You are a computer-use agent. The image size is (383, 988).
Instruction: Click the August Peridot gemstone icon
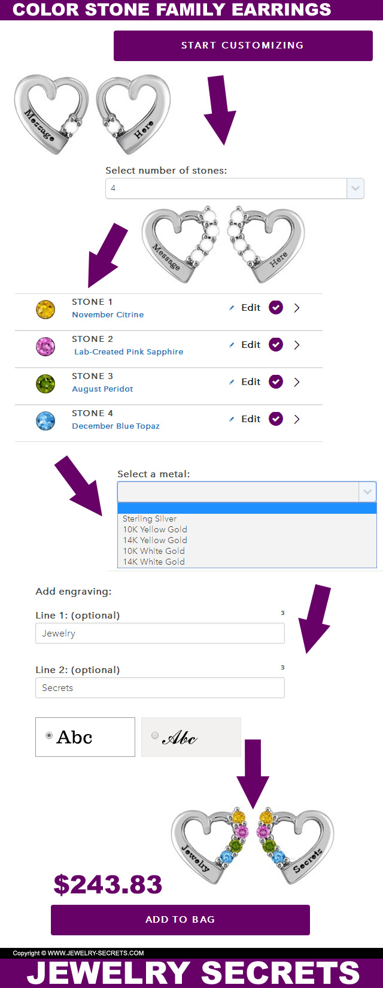point(45,383)
